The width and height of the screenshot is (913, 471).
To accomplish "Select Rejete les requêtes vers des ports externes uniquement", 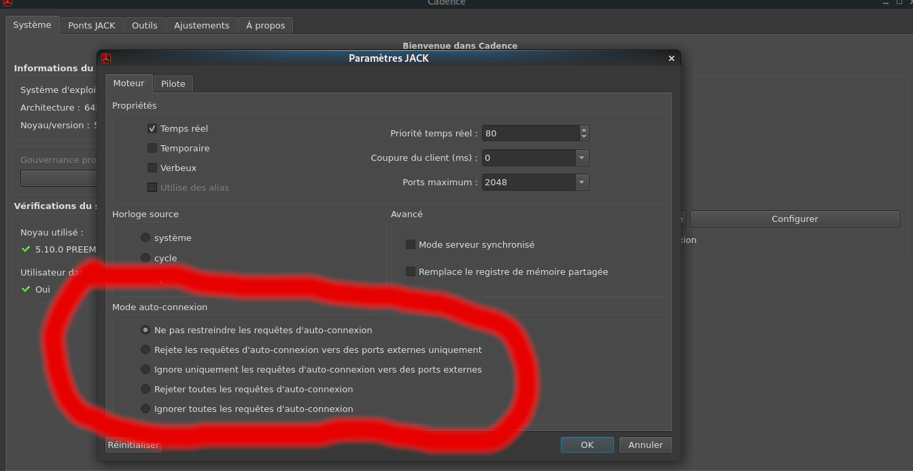I will [x=145, y=350].
